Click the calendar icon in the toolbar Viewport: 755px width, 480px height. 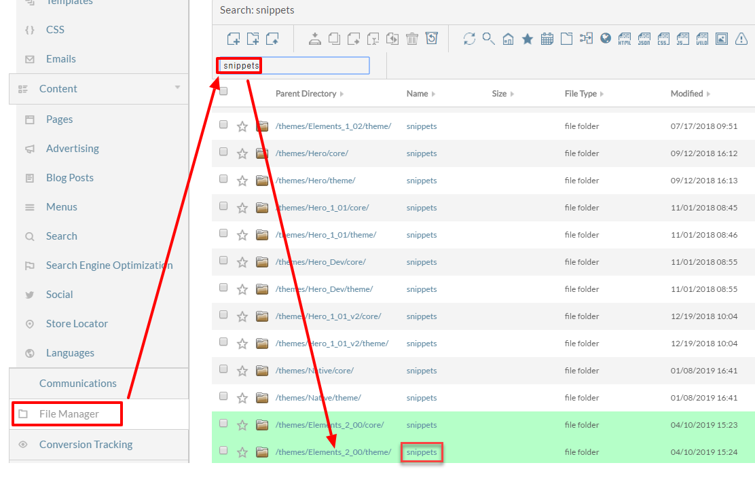(x=547, y=39)
